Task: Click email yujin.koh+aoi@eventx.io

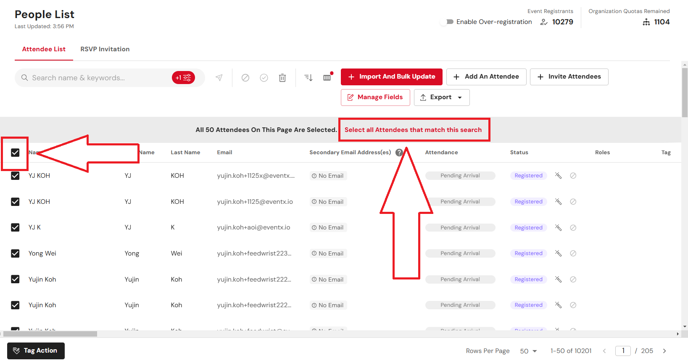Action: point(253,227)
